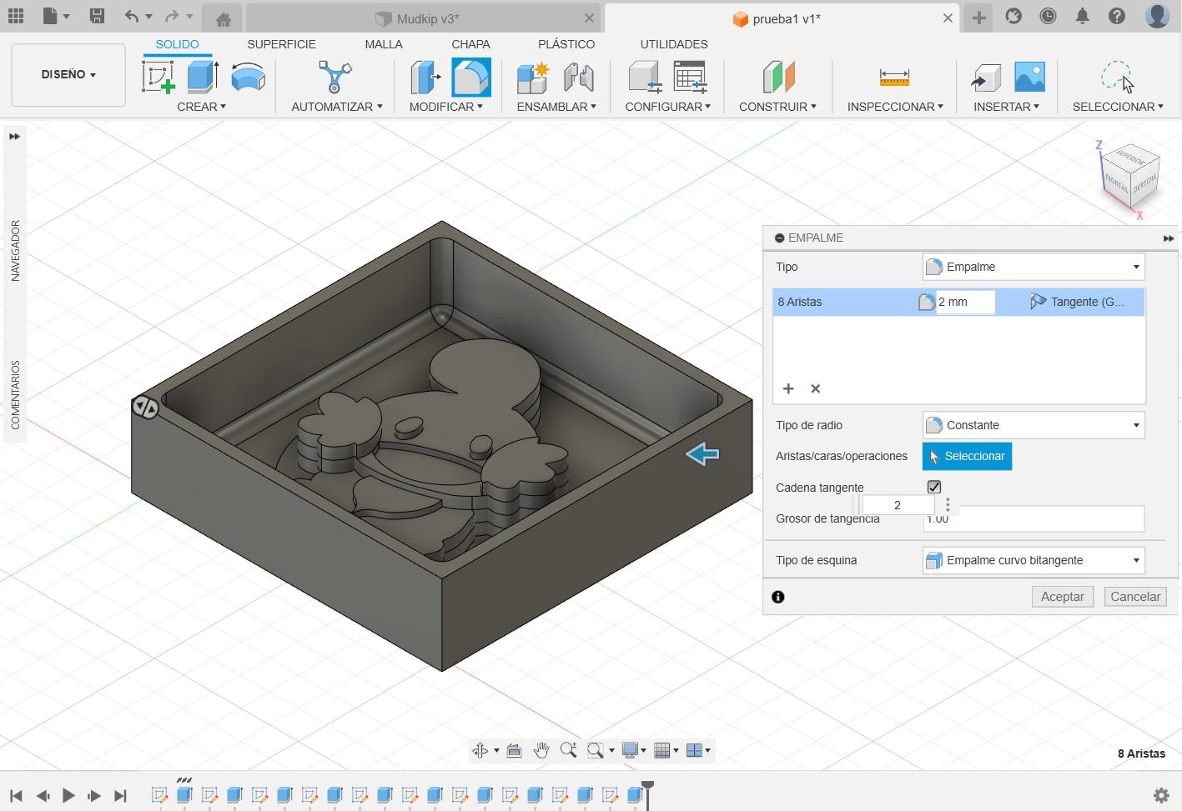Open the ENSAMBLAR dropdown menu

[x=556, y=107]
